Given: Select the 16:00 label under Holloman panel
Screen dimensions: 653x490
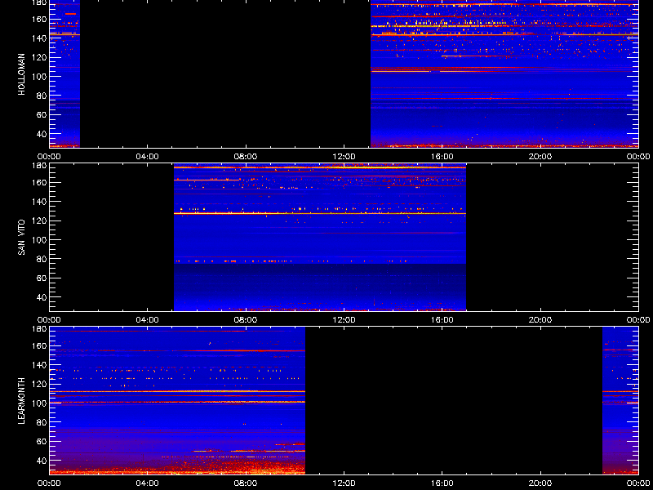Looking at the screenshot, I should click(x=442, y=157).
